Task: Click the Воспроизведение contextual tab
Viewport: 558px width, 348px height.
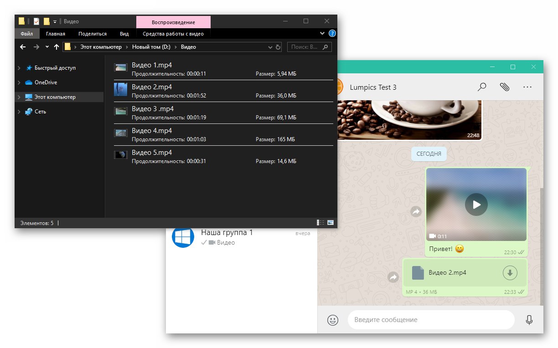Action: point(173,22)
